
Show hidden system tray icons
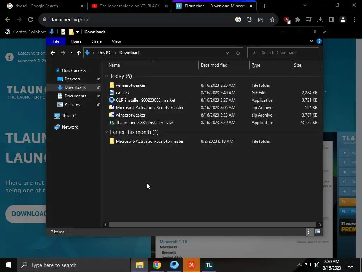pos(299,265)
